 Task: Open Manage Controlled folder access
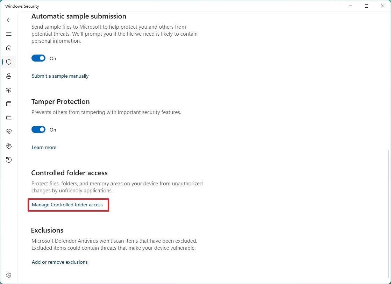tap(67, 205)
